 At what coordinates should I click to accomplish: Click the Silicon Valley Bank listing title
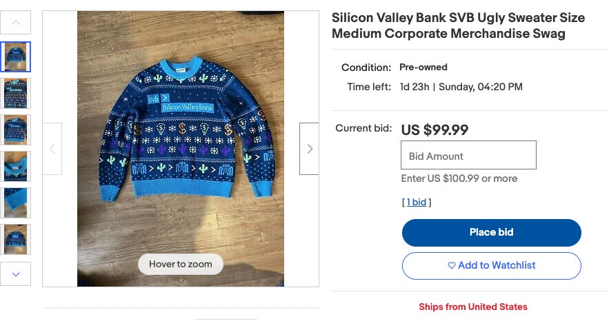459,25
